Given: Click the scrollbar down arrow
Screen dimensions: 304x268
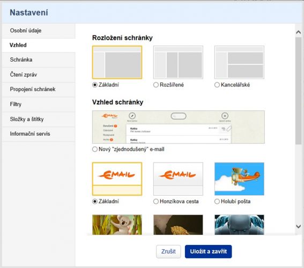Looking at the screenshot, I should (x=299, y=226).
